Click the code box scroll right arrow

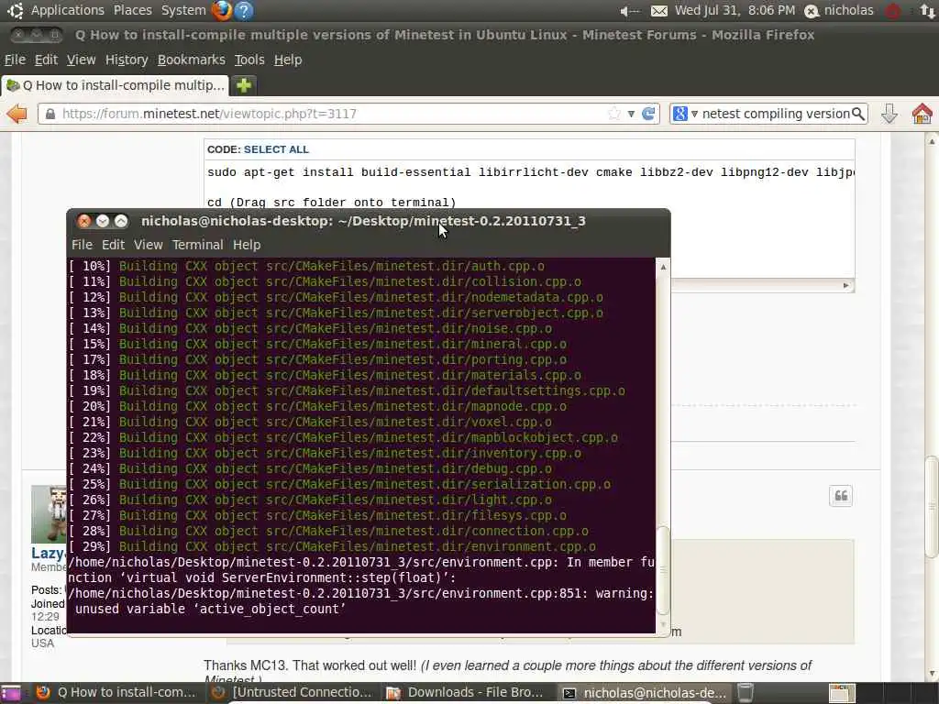point(845,286)
